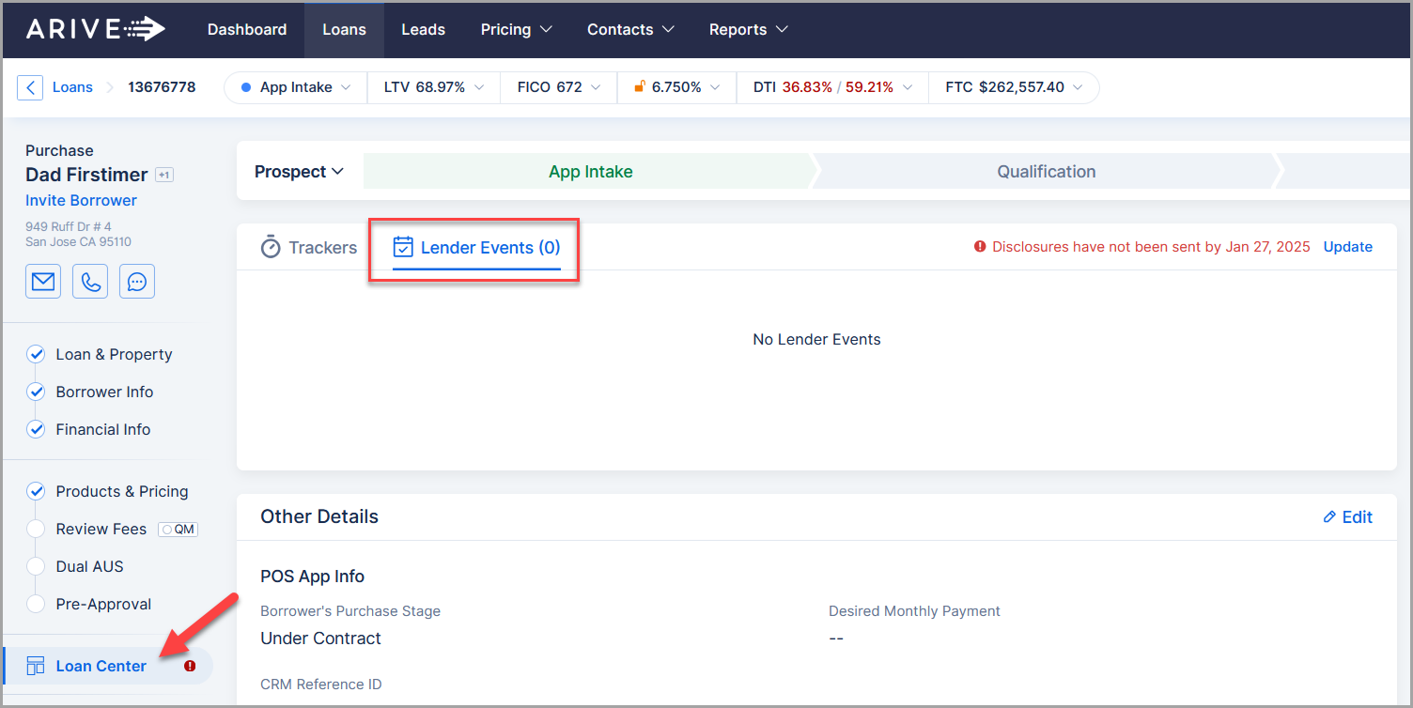Open Loan Center in the sidebar
Viewport: 1413px width, 708px height.
click(x=101, y=666)
